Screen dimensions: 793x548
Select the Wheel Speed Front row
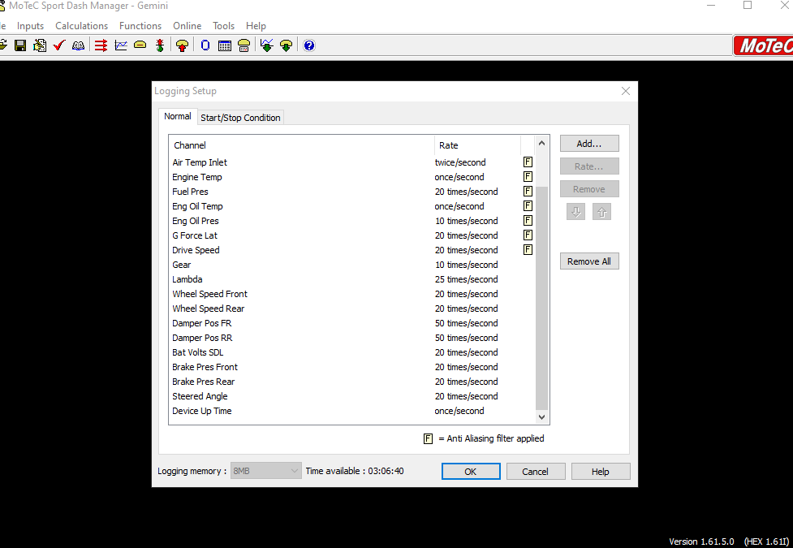pyautogui.click(x=352, y=294)
